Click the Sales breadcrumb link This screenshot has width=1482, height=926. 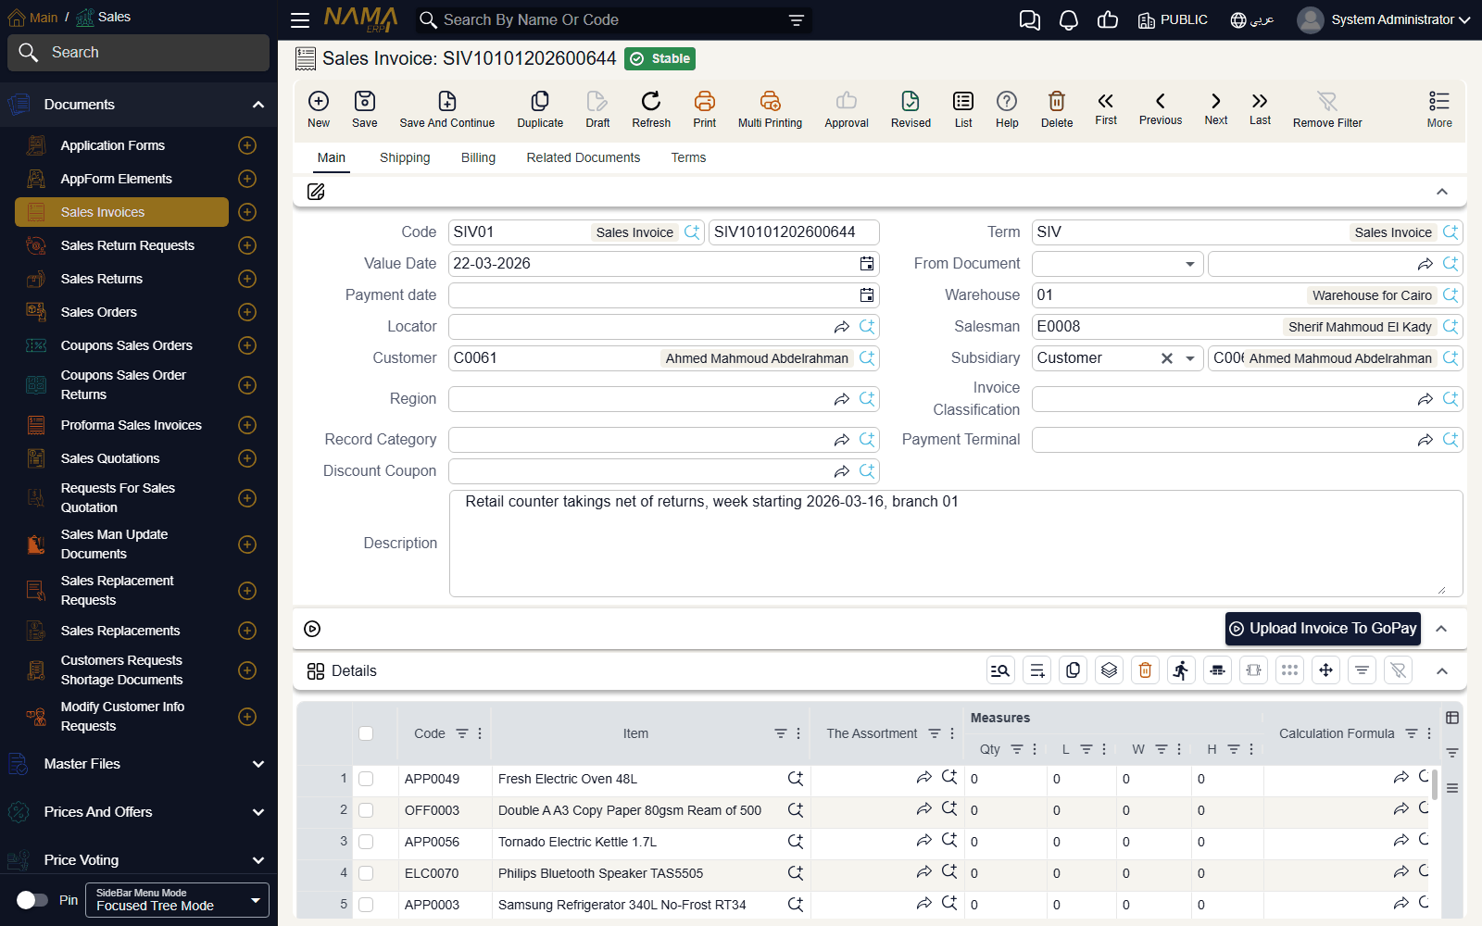pyautogui.click(x=114, y=17)
